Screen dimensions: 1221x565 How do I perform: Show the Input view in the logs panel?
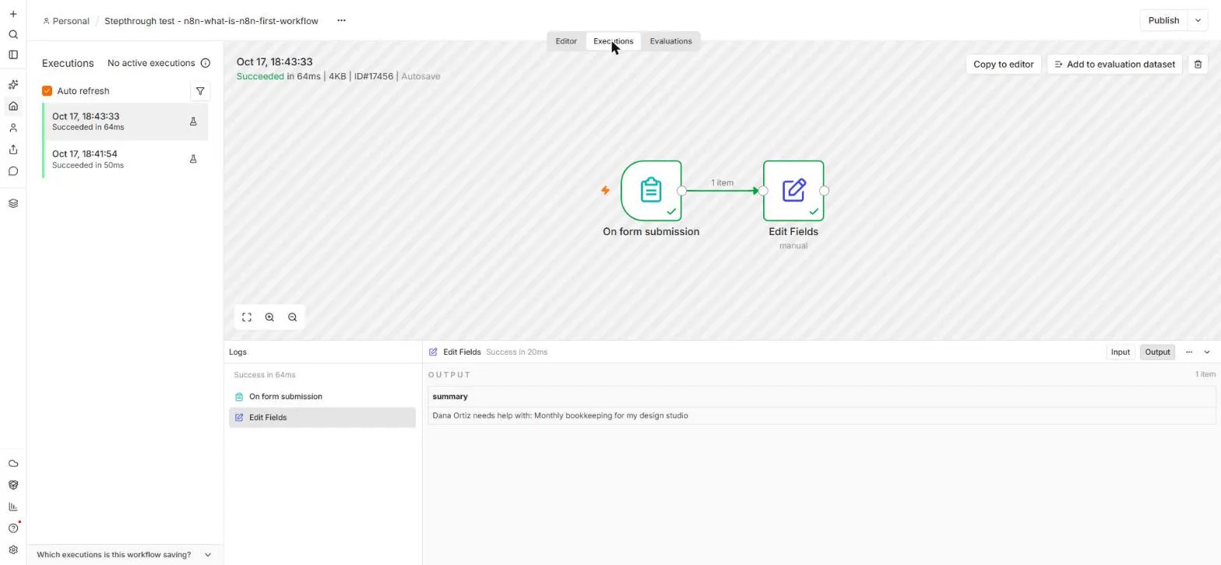[x=1120, y=352]
